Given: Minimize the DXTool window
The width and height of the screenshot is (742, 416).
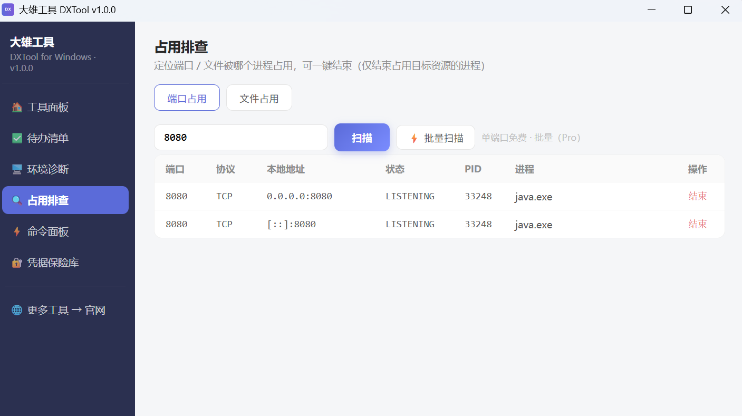Looking at the screenshot, I should pyautogui.click(x=652, y=10).
